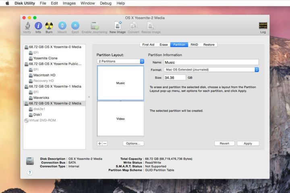Click the GUID Partition Table text
Screen dimensions: 290x193
pos(159,170)
